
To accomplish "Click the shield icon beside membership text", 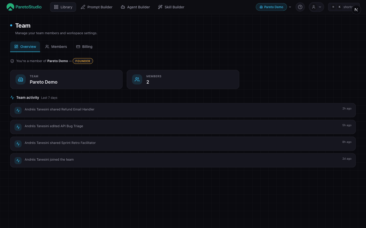I will [x=12, y=61].
